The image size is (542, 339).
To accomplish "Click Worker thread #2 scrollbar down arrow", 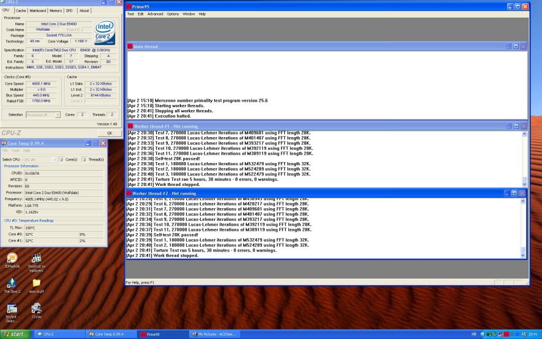I will pos(522,255).
